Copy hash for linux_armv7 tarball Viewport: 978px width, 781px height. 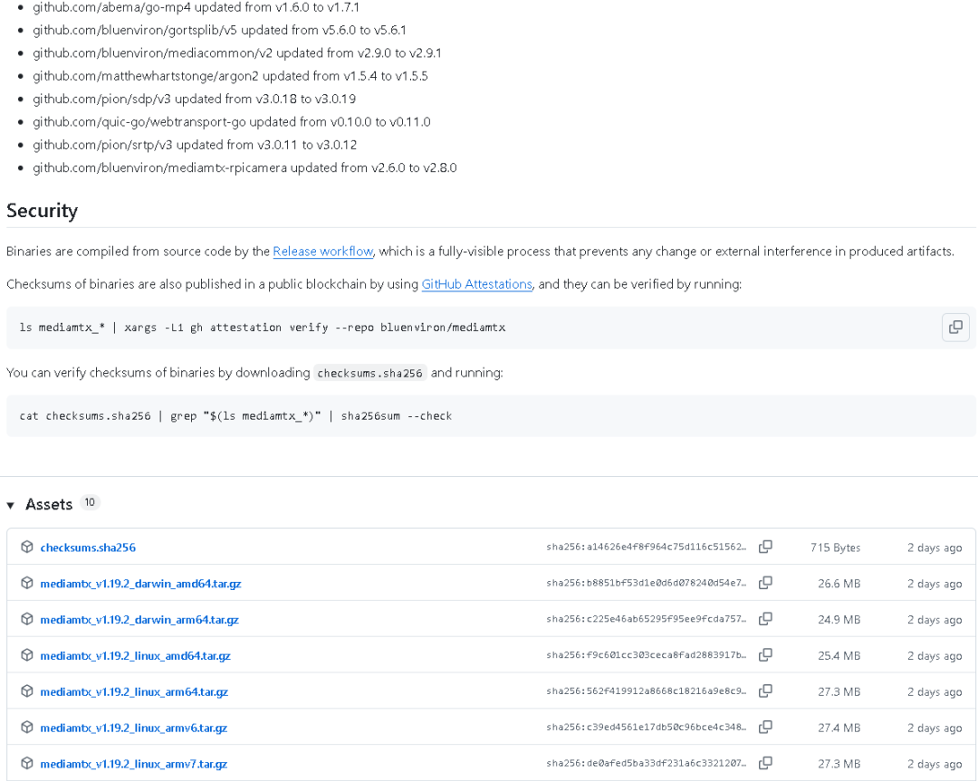[x=765, y=764]
